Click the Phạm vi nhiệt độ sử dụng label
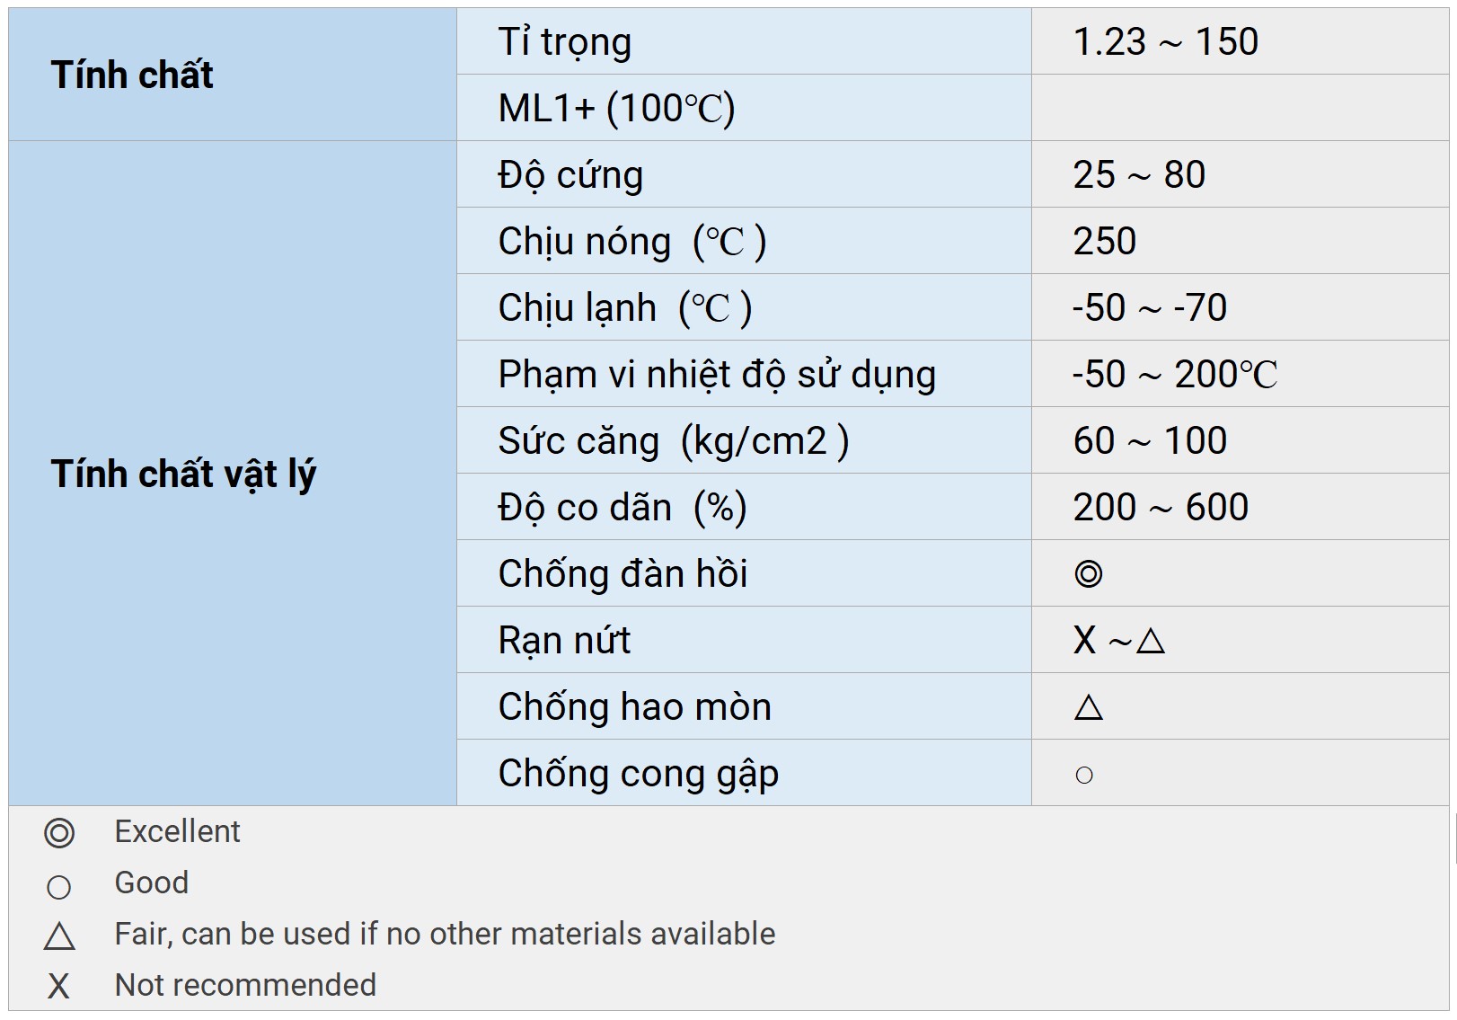Viewport: 1457px width, 1020px height. (x=717, y=375)
